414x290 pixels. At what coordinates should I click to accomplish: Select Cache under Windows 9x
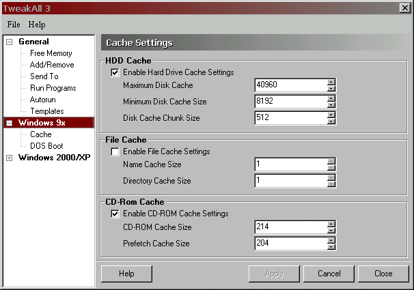41,134
